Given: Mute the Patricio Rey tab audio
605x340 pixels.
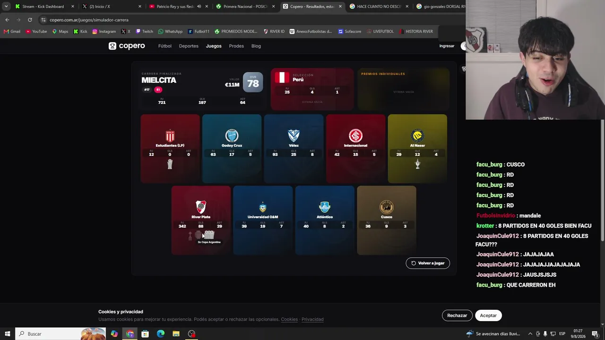Looking at the screenshot, I should coord(199,7).
